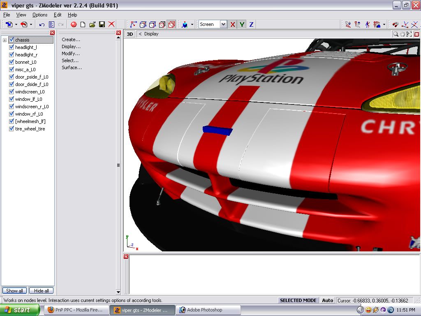
Task: Activate the viewport zoom magnifier tool
Action: click(x=396, y=34)
